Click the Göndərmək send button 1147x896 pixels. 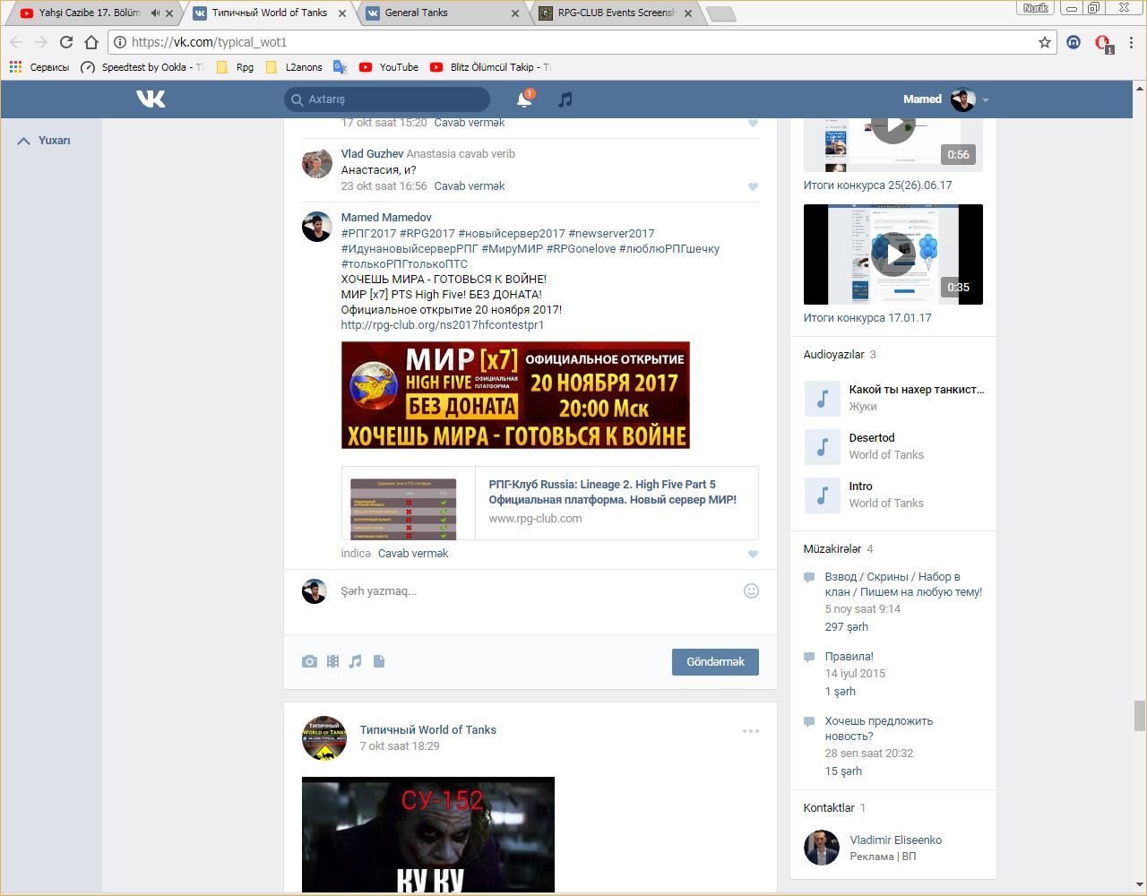point(715,662)
